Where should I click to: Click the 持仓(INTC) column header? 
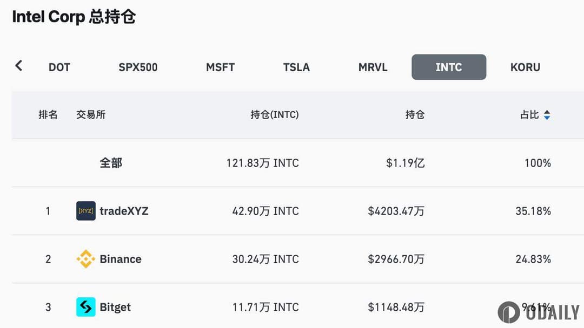275,114
